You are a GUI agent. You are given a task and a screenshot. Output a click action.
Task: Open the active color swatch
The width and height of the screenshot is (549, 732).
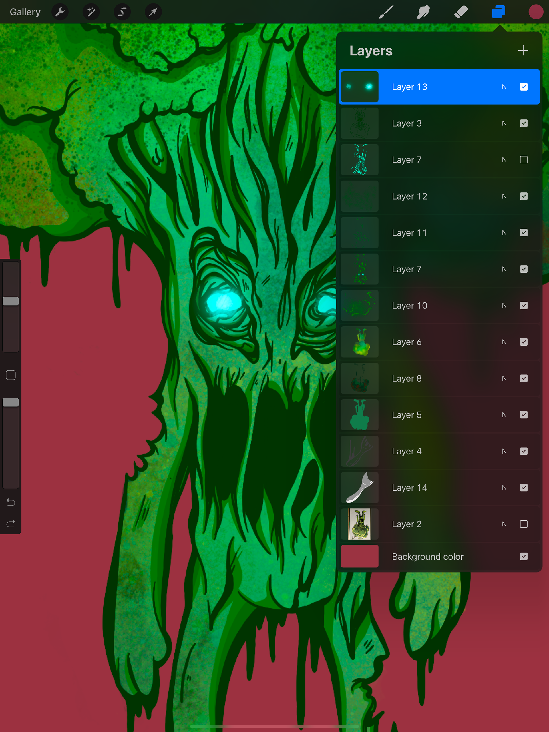[536, 12]
